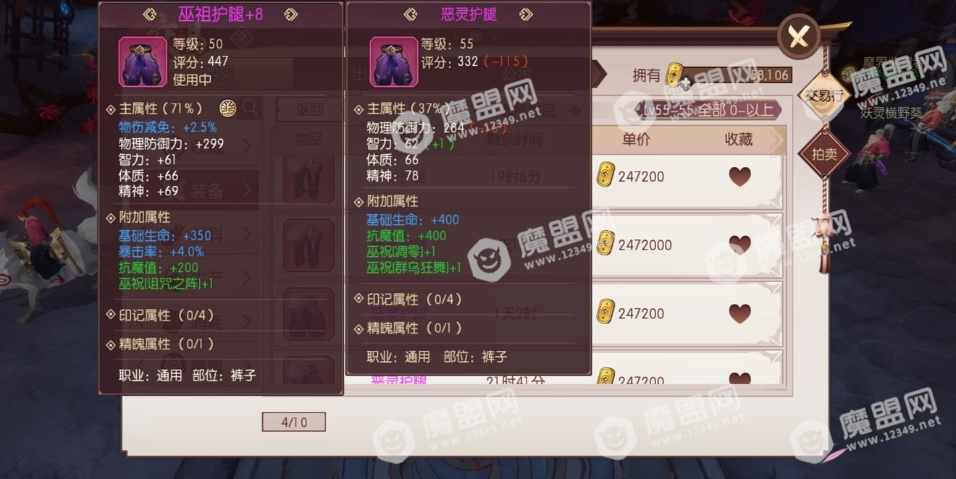956x479 pixels.
Task: Click the gold coin icon of 2472000 price
Action: [x=605, y=245]
